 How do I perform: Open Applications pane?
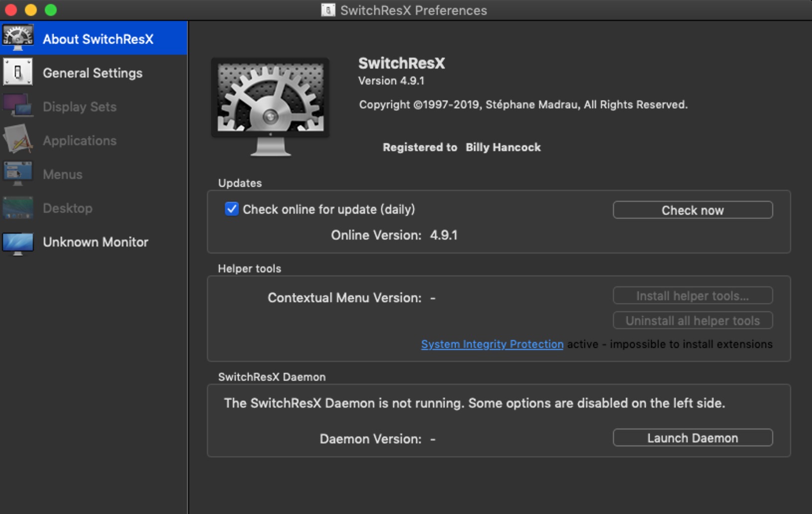(94, 140)
